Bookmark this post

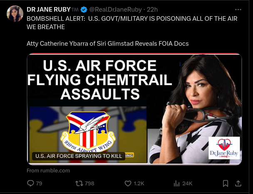[x=225, y=183]
